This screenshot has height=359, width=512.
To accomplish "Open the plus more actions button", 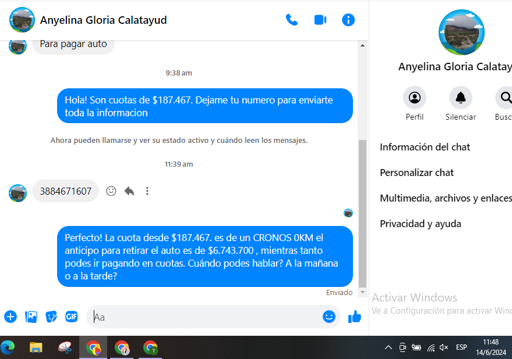I will pyautogui.click(x=10, y=317).
